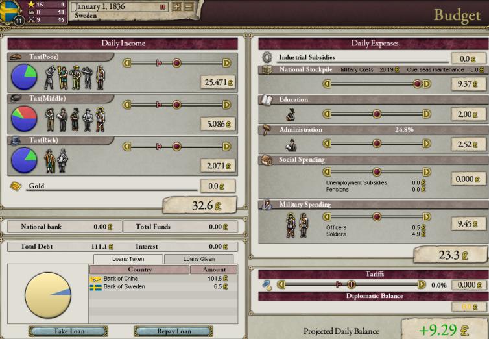Increase National Stockpile spending right arrow
This screenshot has width=489, height=339.
coord(427,84)
